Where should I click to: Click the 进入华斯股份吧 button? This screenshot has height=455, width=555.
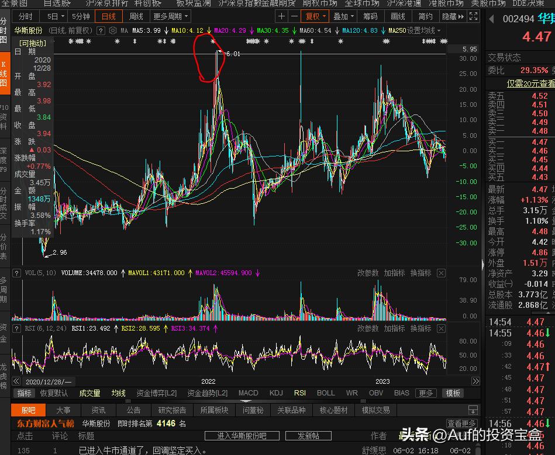click(242, 435)
